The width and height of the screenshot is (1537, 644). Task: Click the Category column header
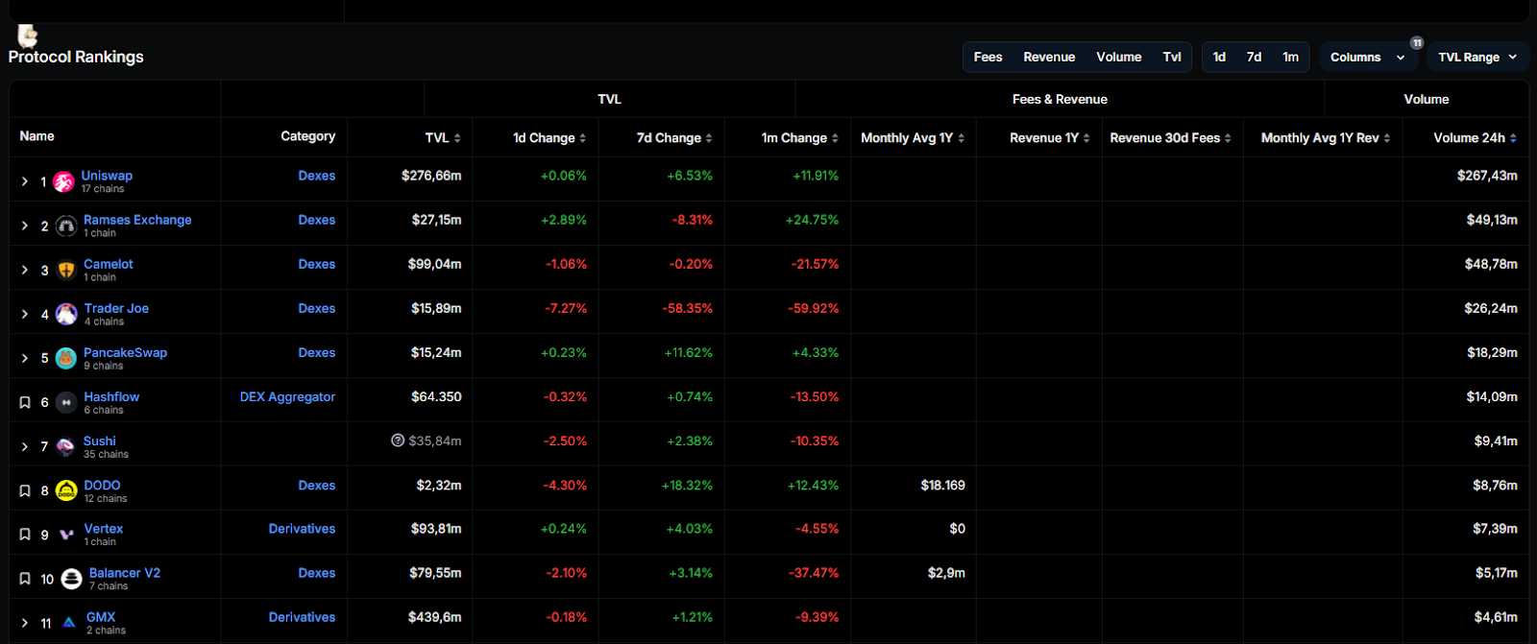[x=307, y=136]
